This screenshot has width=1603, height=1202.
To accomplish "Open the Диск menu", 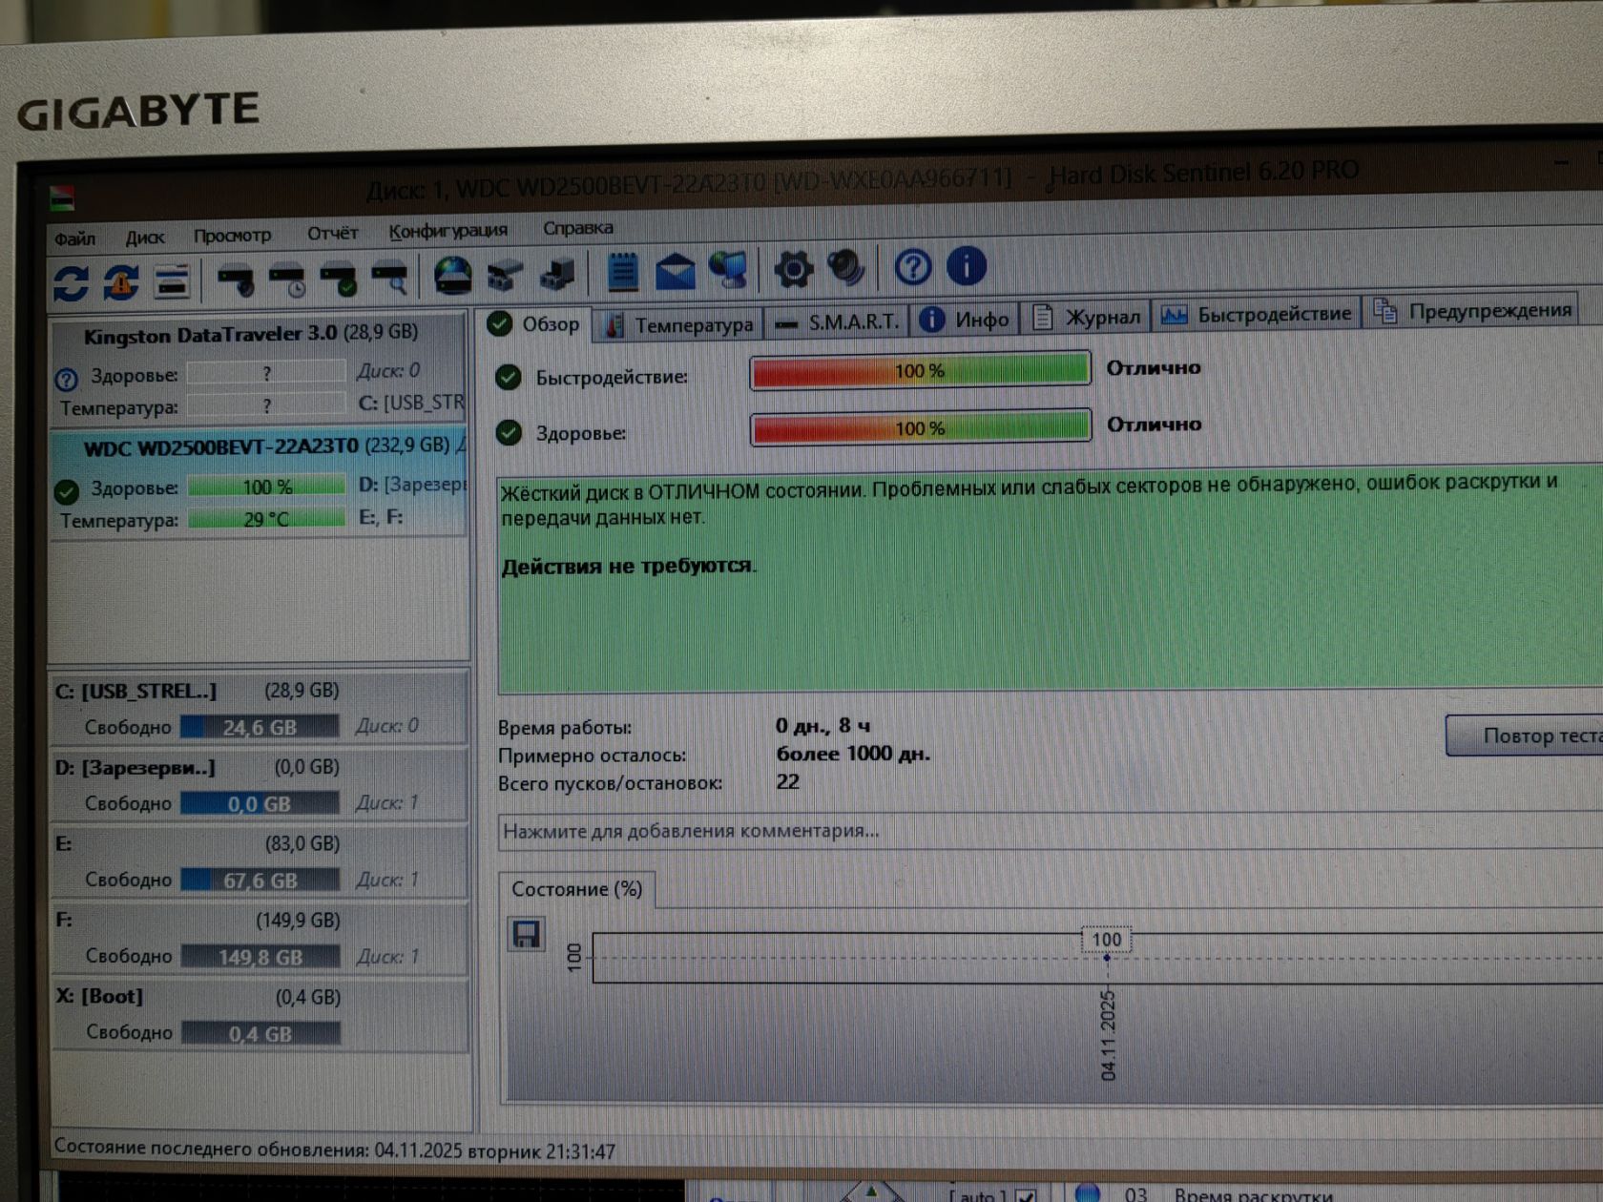I will (144, 238).
